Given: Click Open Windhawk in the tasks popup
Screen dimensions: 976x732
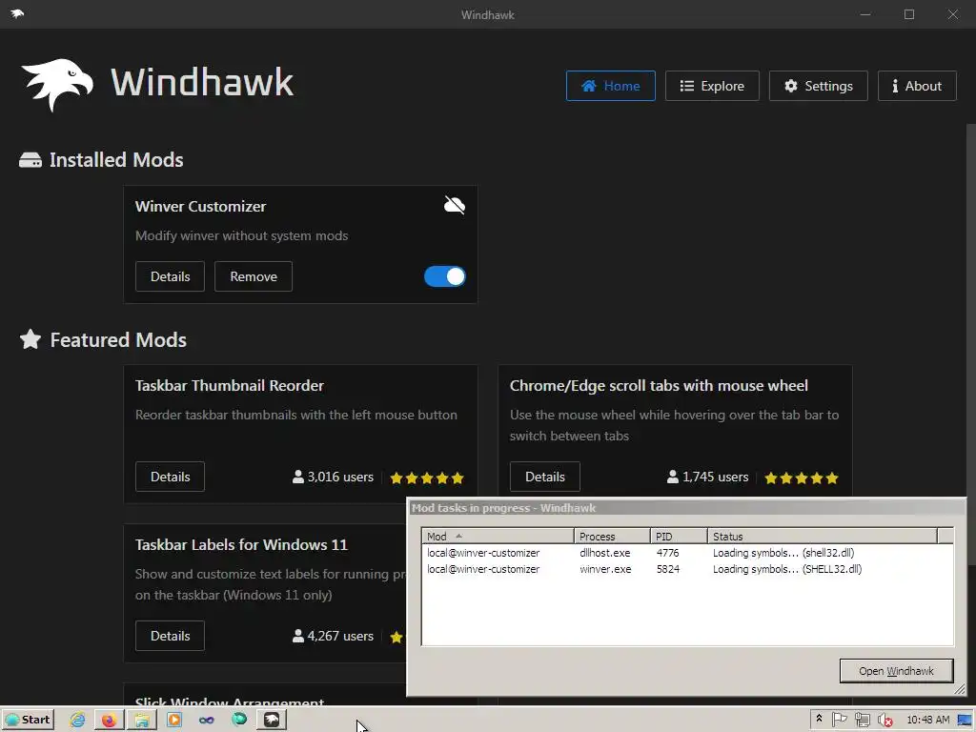Looking at the screenshot, I should (x=896, y=671).
